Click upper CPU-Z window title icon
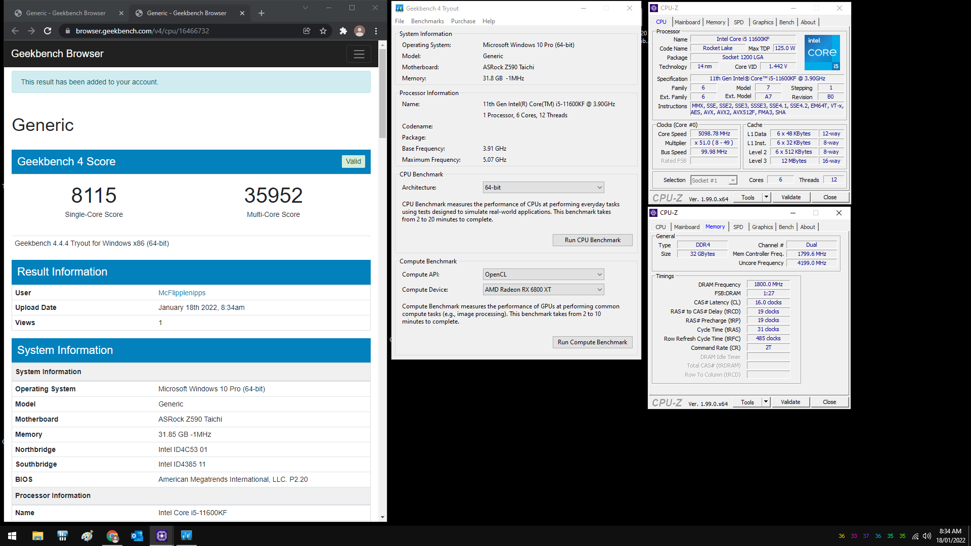Image resolution: width=971 pixels, height=546 pixels. click(654, 8)
